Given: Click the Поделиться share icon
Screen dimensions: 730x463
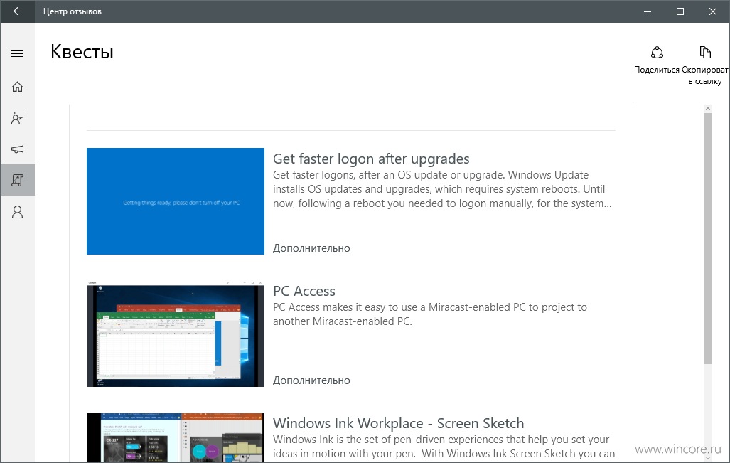Looking at the screenshot, I should [657, 52].
